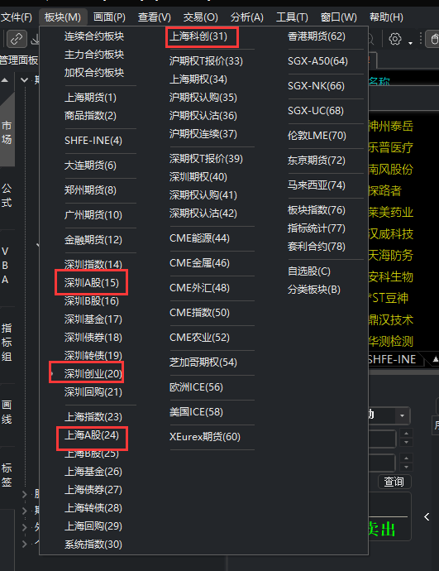This screenshot has height=571, width=439.
Task: Open the 工具(T) menu
Action: pos(292,17)
